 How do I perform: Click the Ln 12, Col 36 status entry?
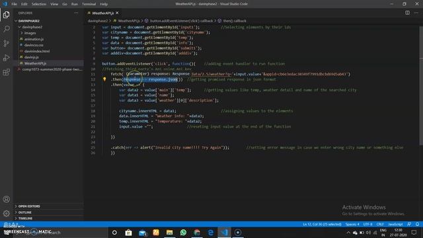tap(322, 224)
